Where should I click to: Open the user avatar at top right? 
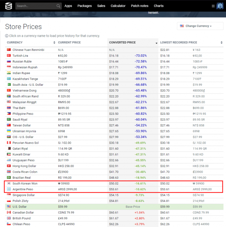(x=220, y=6)
